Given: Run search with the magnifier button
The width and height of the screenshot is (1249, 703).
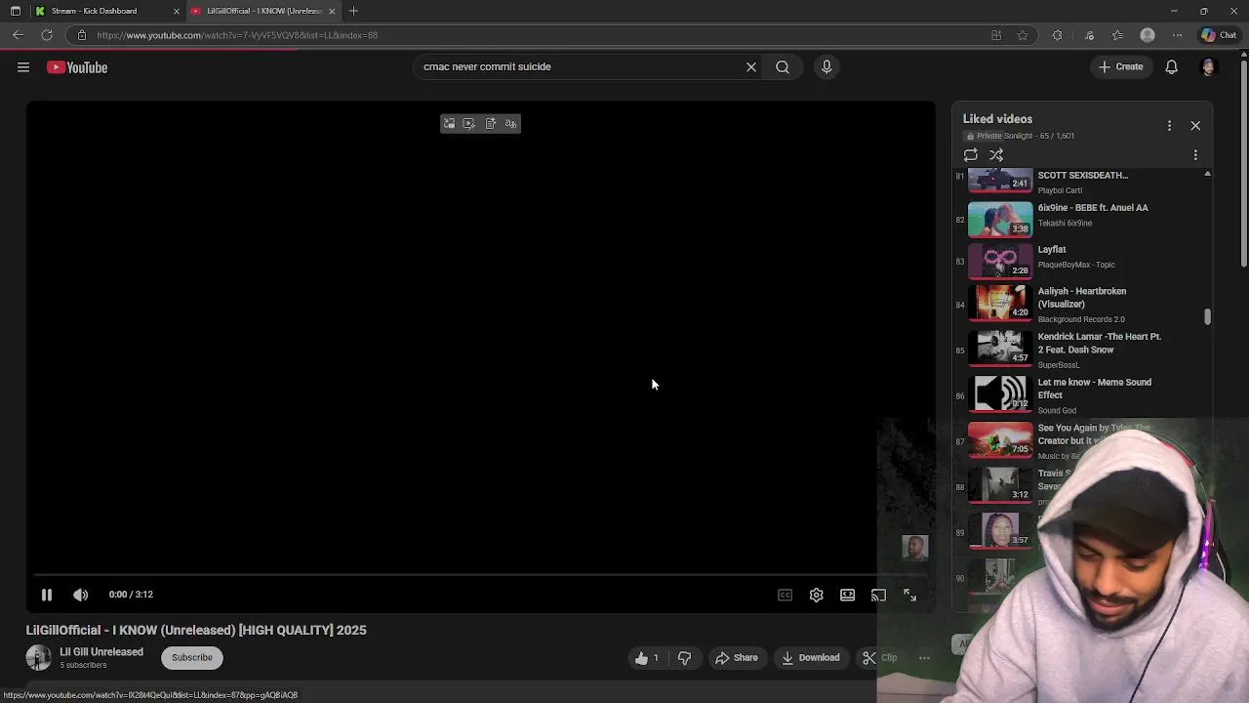Looking at the screenshot, I should [x=783, y=67].
